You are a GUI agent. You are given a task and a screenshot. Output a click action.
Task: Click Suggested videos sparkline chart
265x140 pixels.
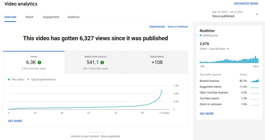click(x=254, y=87)
